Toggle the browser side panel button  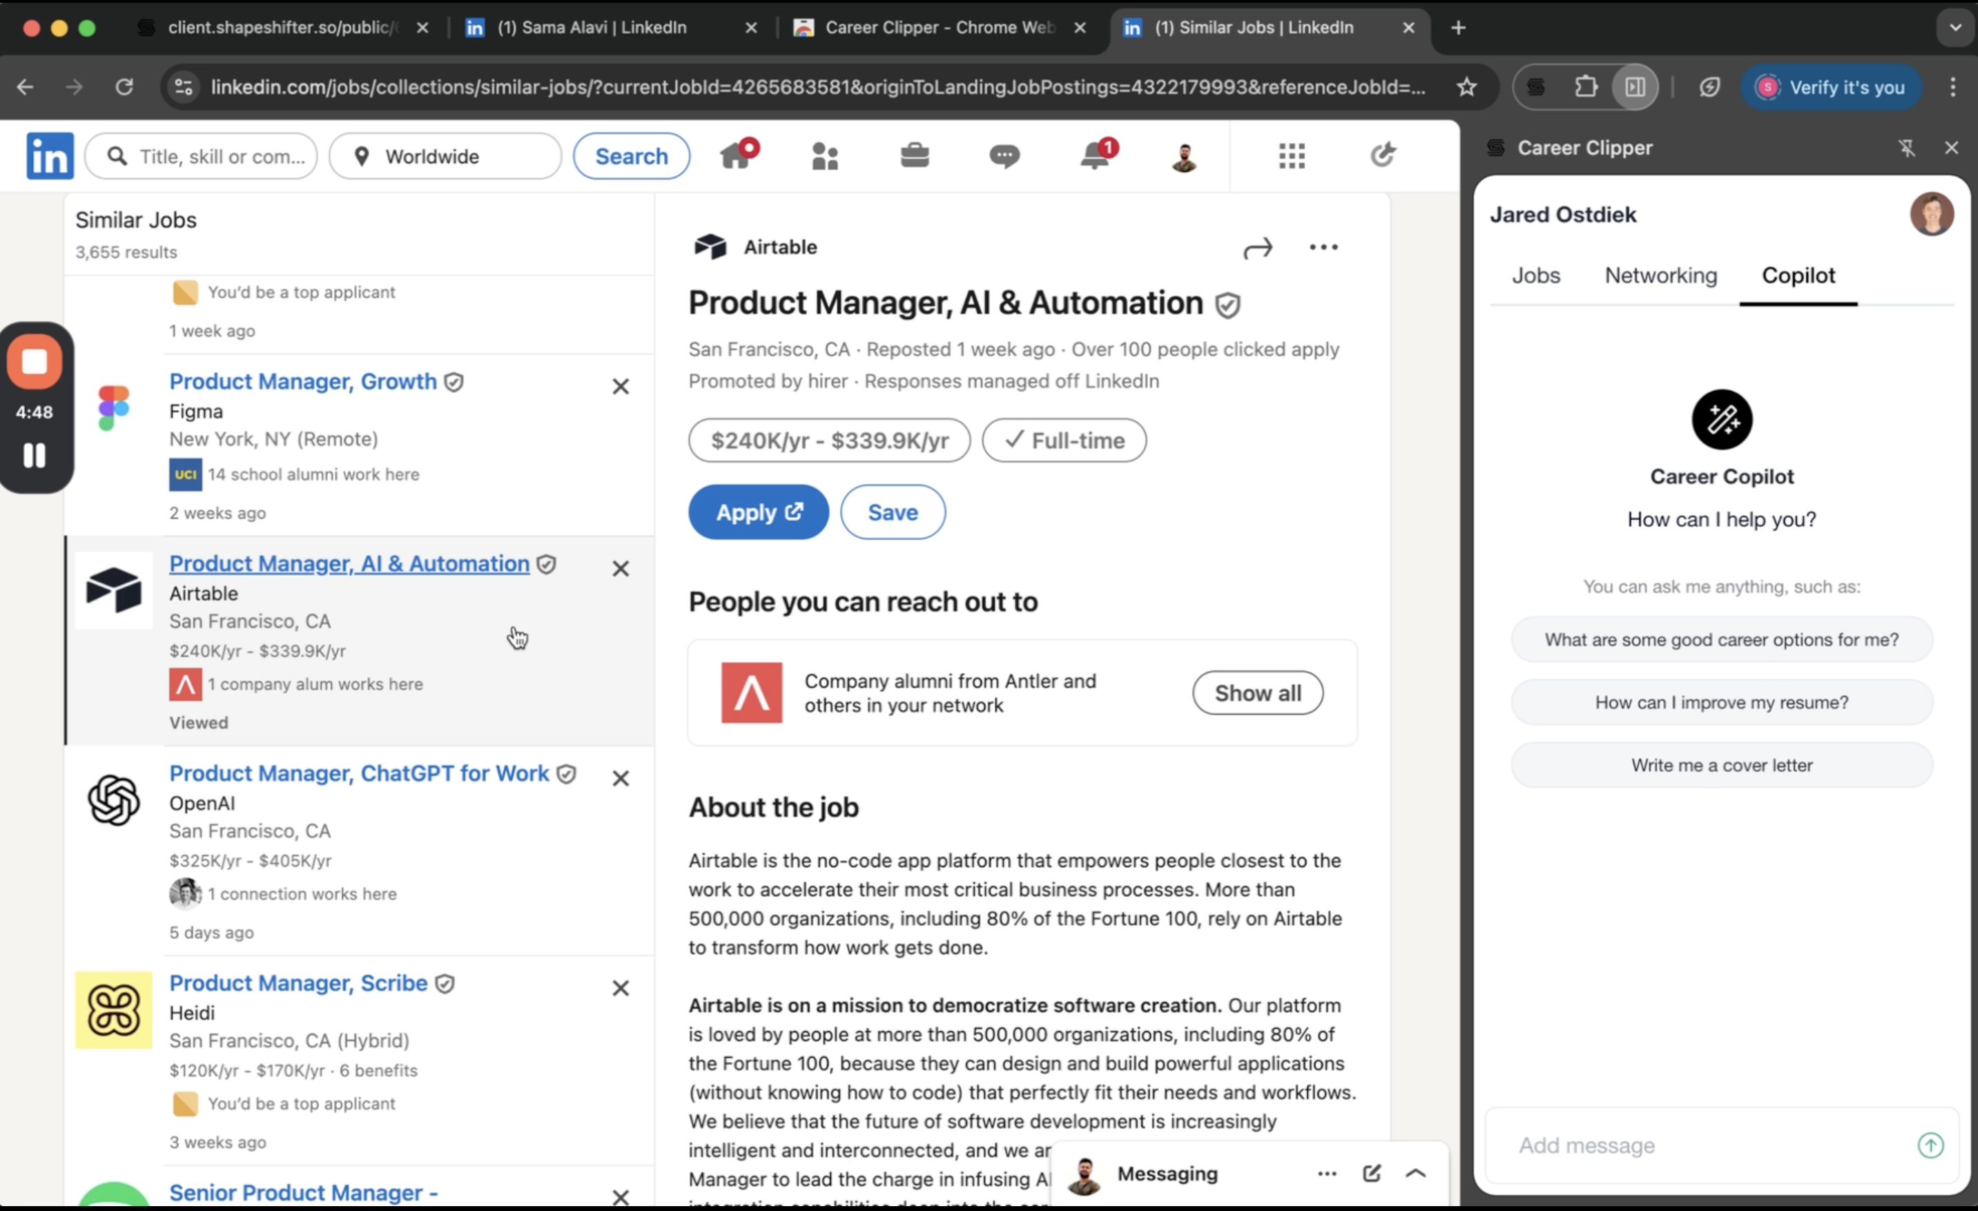(1634, 87)
